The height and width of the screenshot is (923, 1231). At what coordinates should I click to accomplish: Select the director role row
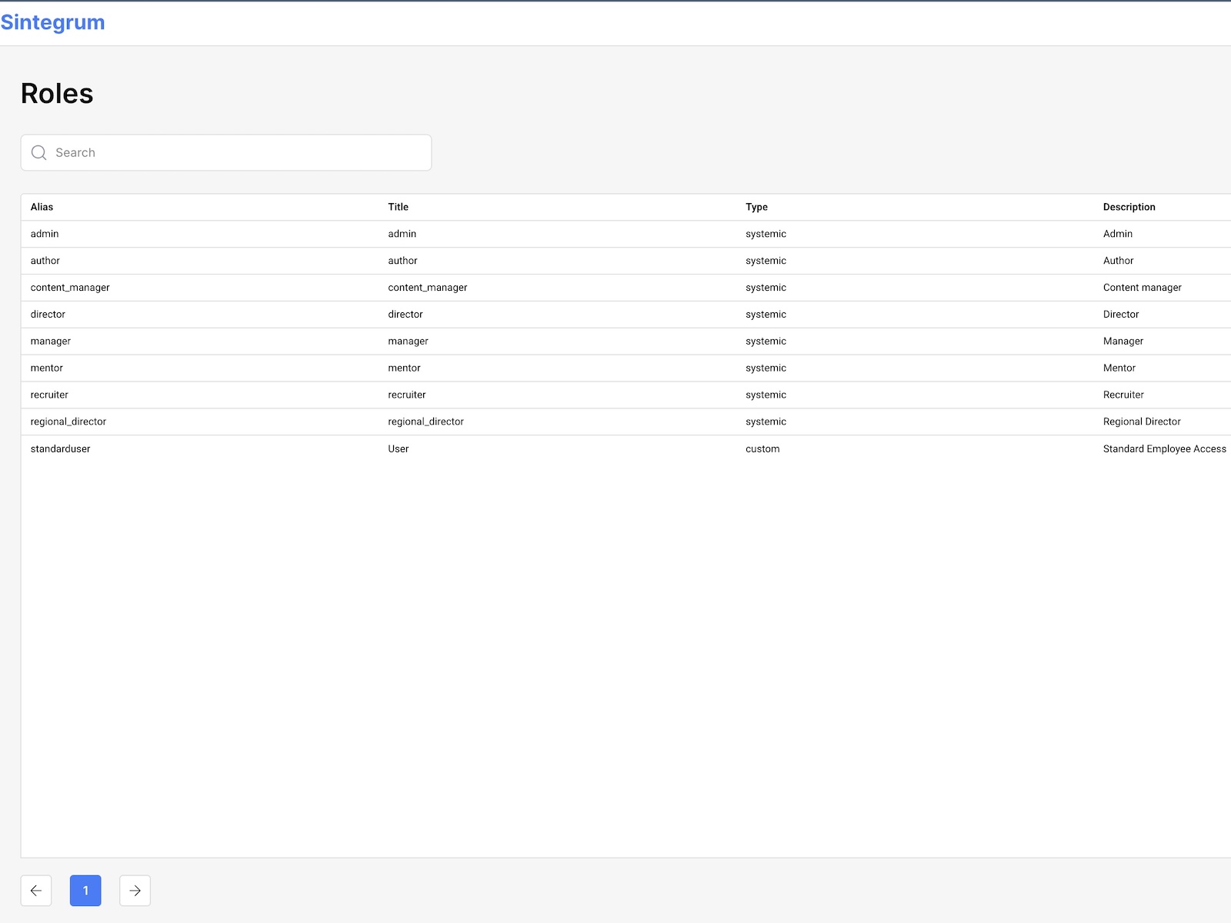coord(308,314)
